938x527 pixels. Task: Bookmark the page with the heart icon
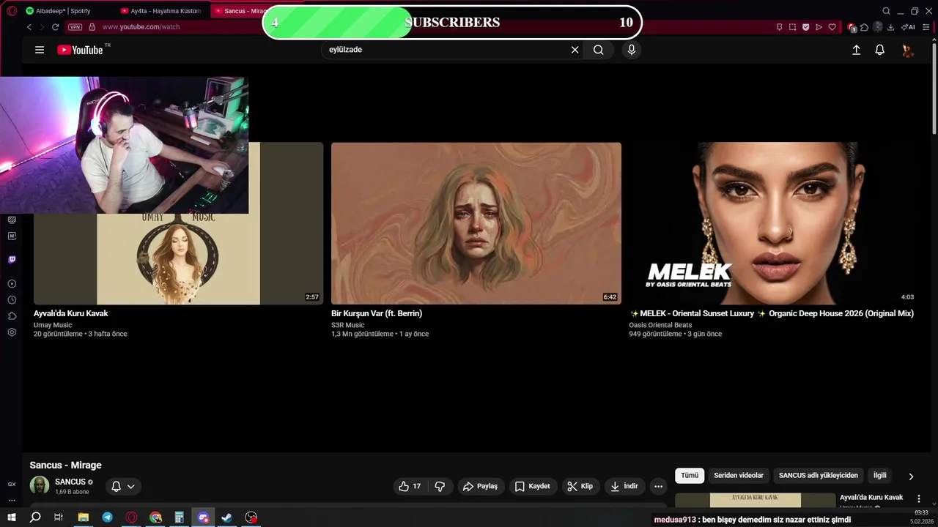[832, 27]
